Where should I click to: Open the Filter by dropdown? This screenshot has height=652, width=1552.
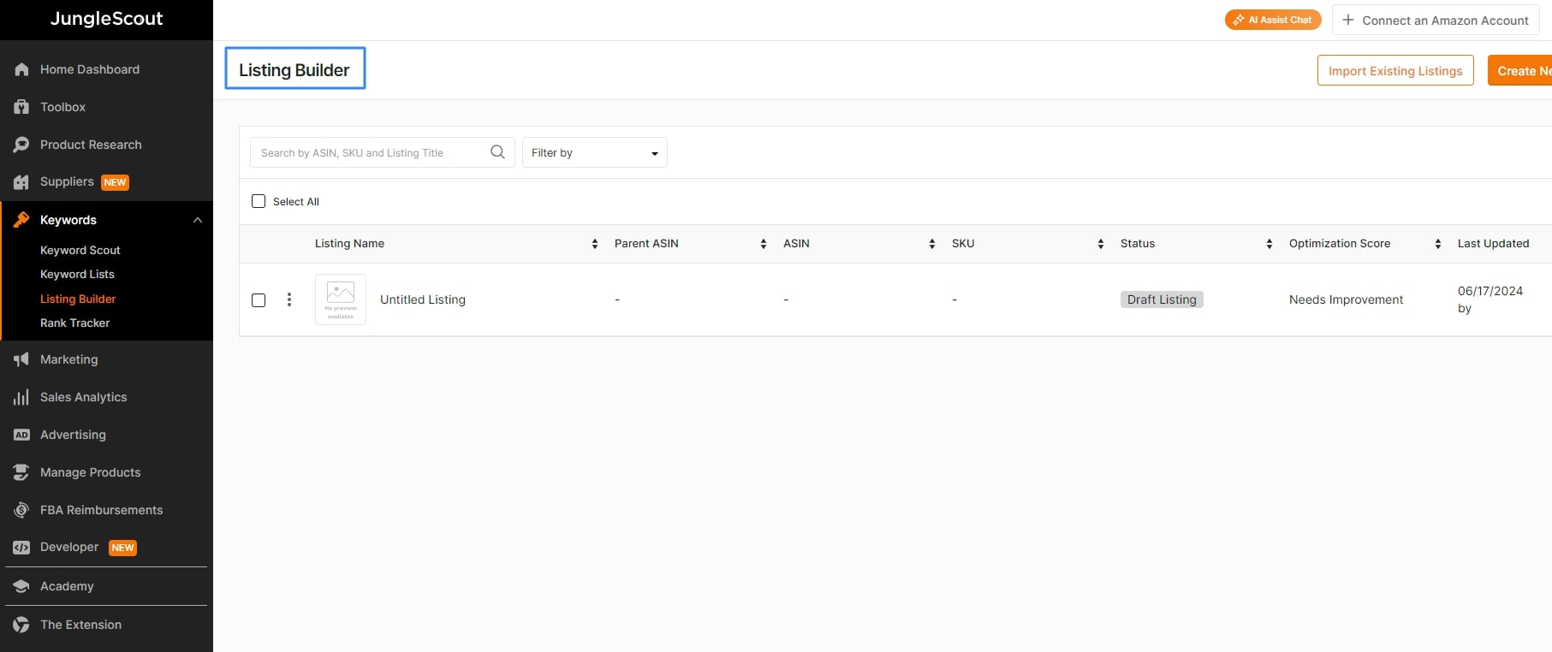coord(595,152)
